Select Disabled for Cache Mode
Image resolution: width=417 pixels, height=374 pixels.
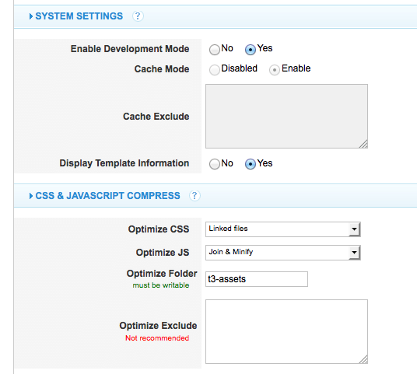[x=215, y=70]
